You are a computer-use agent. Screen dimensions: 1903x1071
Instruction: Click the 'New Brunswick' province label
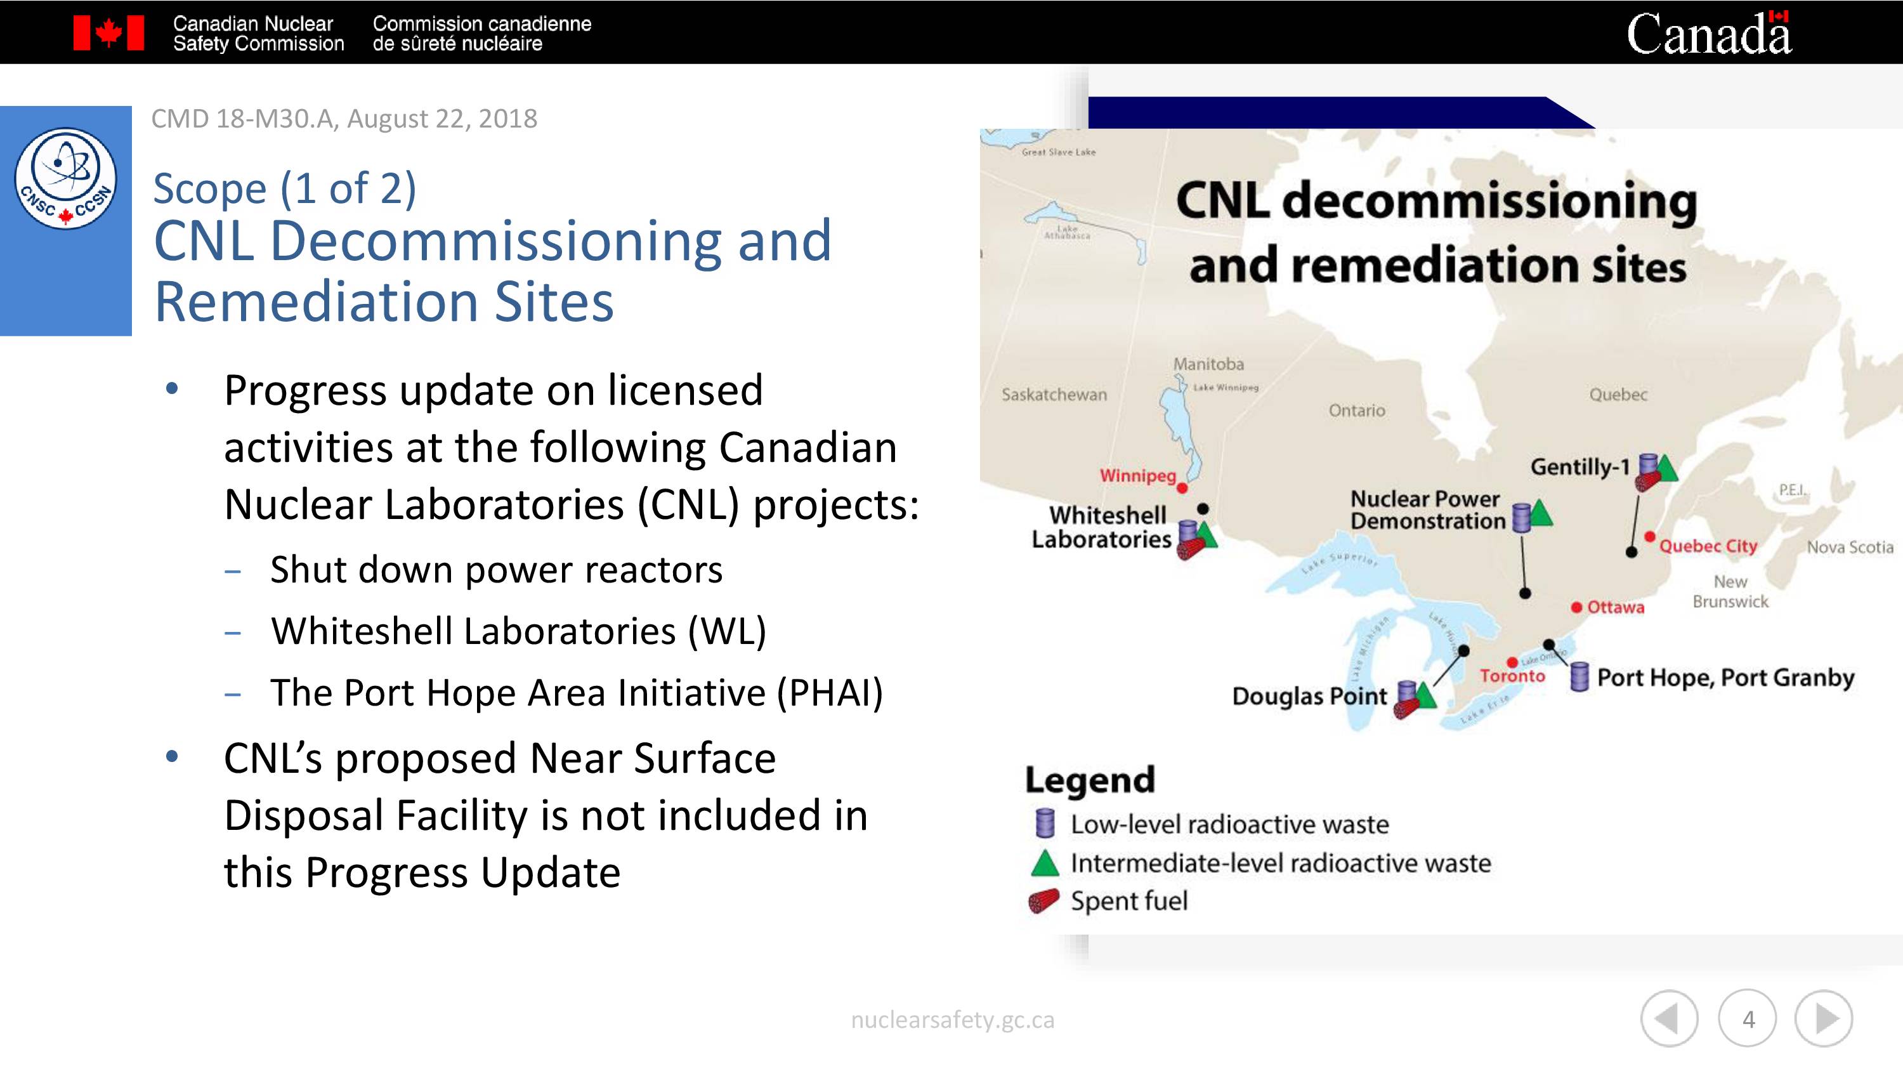click(1730, 591)
